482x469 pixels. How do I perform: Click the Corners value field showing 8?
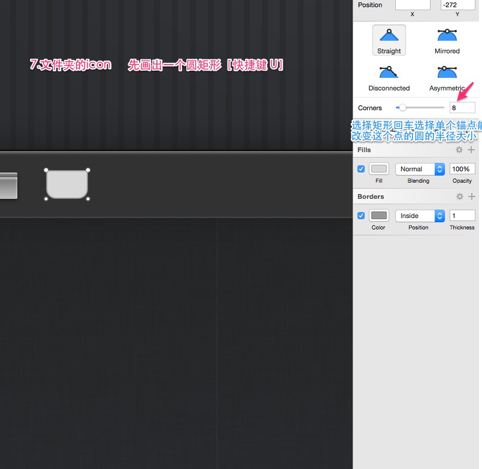(x=462, y=108)
